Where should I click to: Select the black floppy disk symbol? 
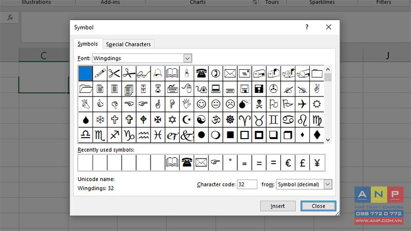[259, 89]
